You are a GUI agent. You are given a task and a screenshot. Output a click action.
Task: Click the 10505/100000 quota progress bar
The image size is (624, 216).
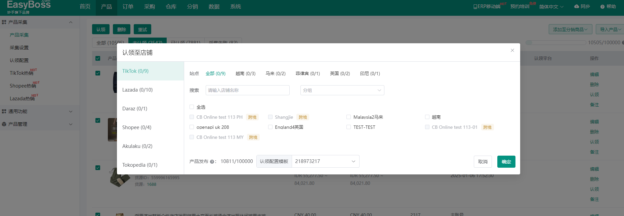click(556, 43)
